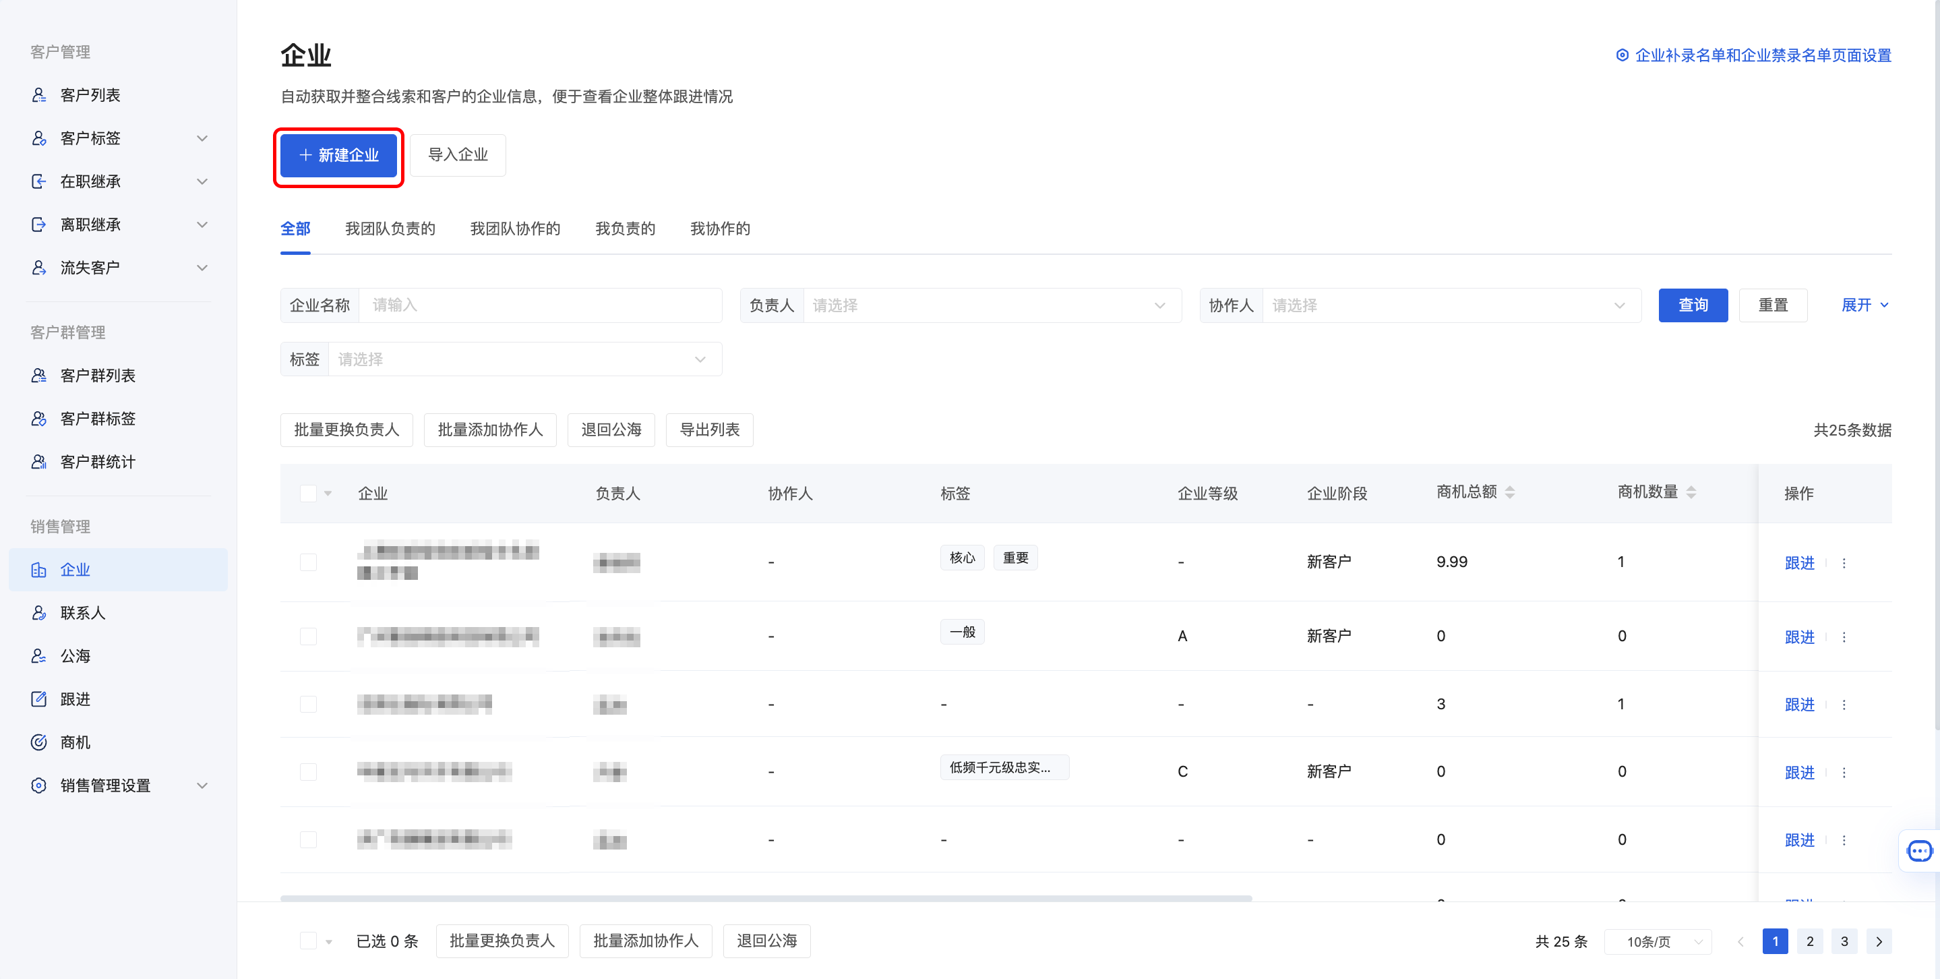Open the chat assistant floating icon
The height and width of the screenshot is (979, 1940).
(x=1919, y=851)
